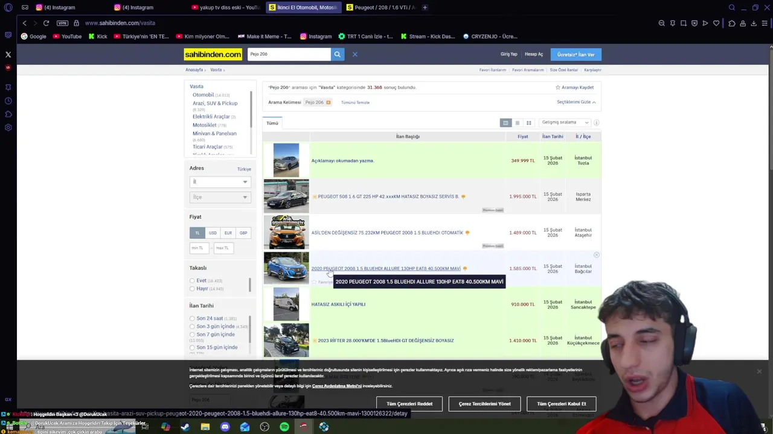Switch to grid gallery view icon
The height and width of the screenshot is (434, 773).
528,123
